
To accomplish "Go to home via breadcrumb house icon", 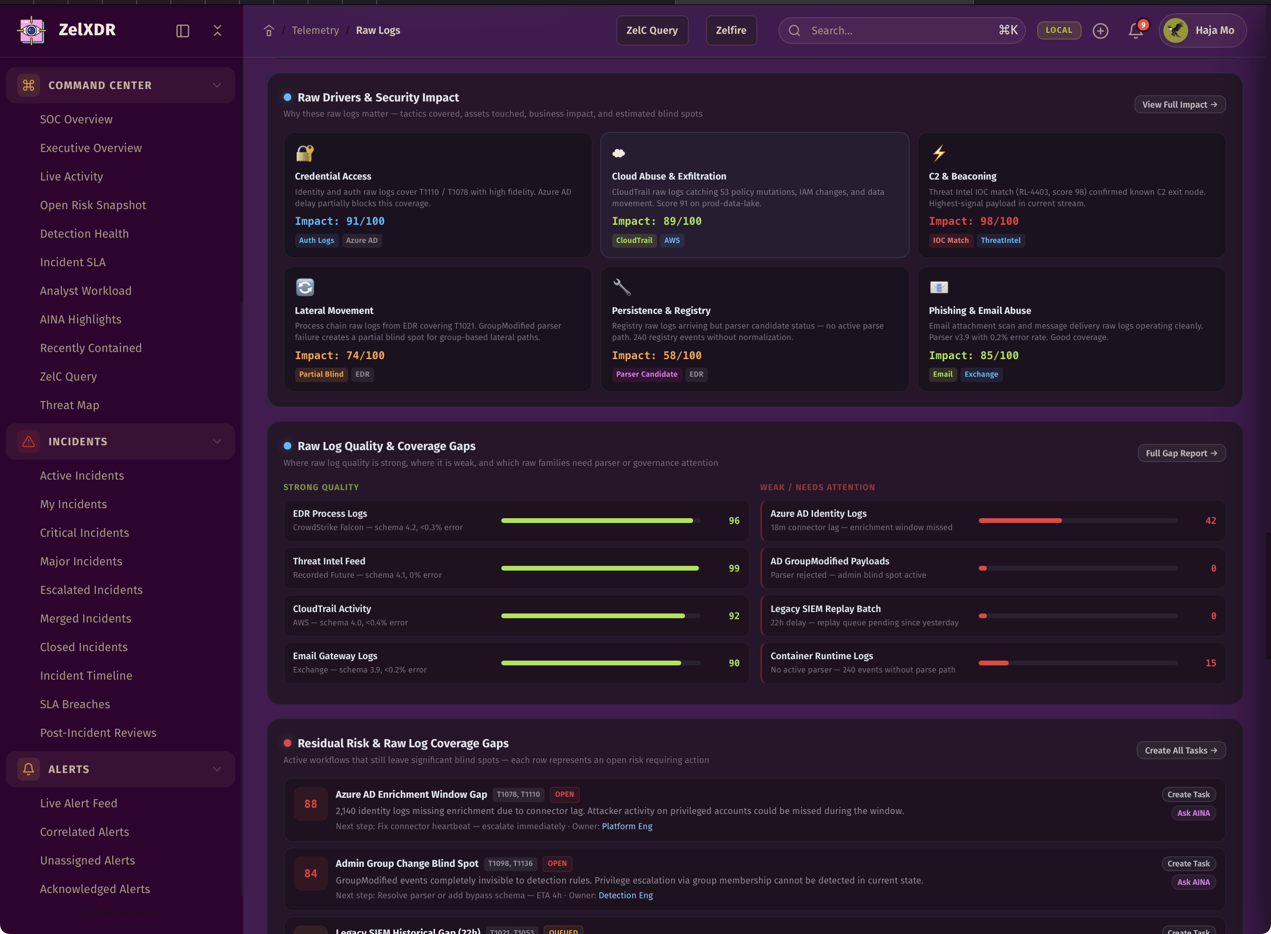I will [269, 30].
